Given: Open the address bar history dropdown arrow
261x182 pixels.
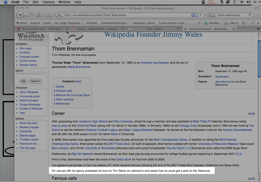Looking at the screenshot, I should point(201,15).
